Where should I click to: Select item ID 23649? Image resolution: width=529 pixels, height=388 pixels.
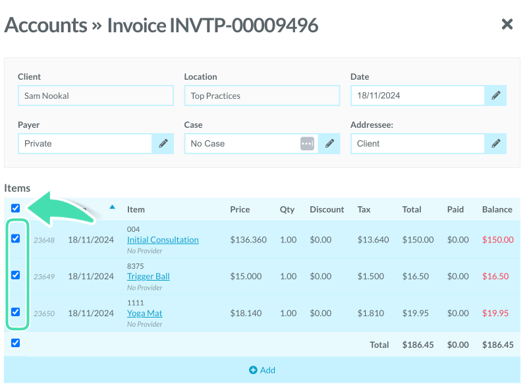(x=44, y=277)
